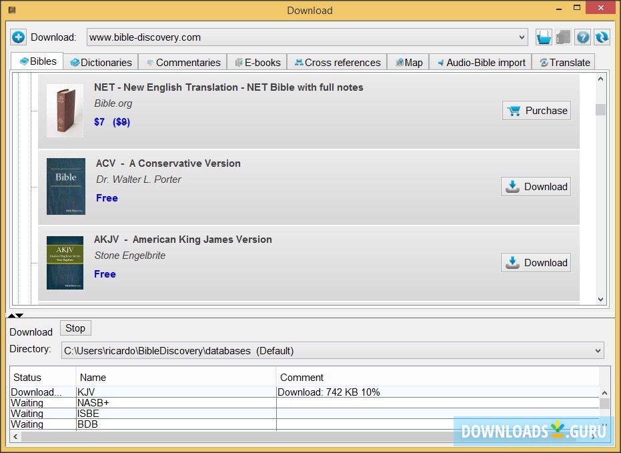The width and height of the screenshot is (621, 453).
Task: Click the Bible.org publisher text
Action: pos(113,104)
